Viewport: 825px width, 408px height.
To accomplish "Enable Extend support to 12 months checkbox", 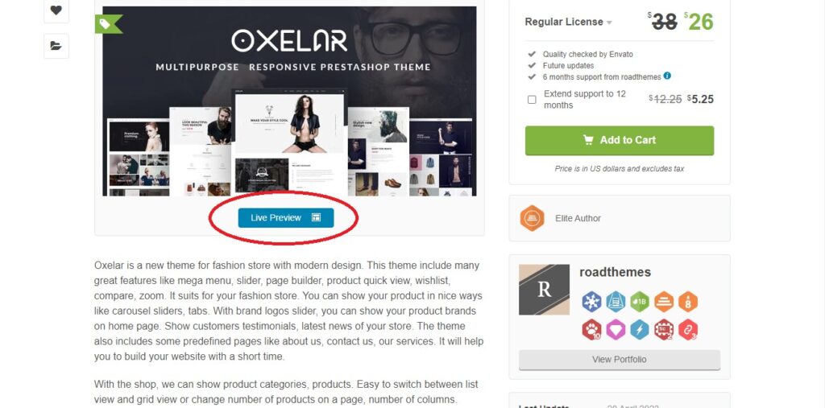I will [532, 99].
